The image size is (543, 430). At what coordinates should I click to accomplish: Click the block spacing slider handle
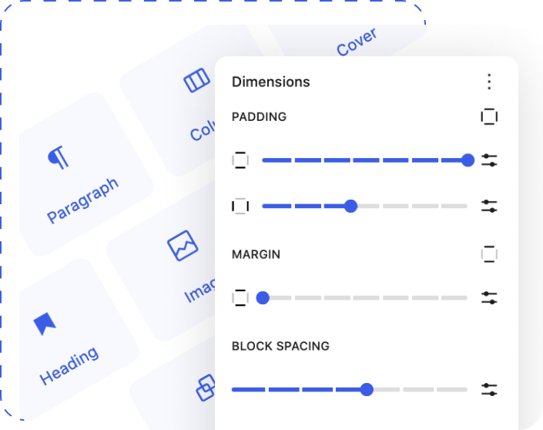[367, 389]
